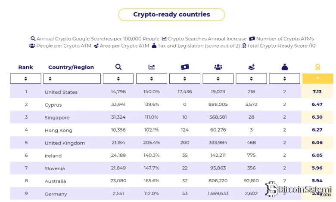
Task: Select the Singapore country row
Action: click(57, 118)
